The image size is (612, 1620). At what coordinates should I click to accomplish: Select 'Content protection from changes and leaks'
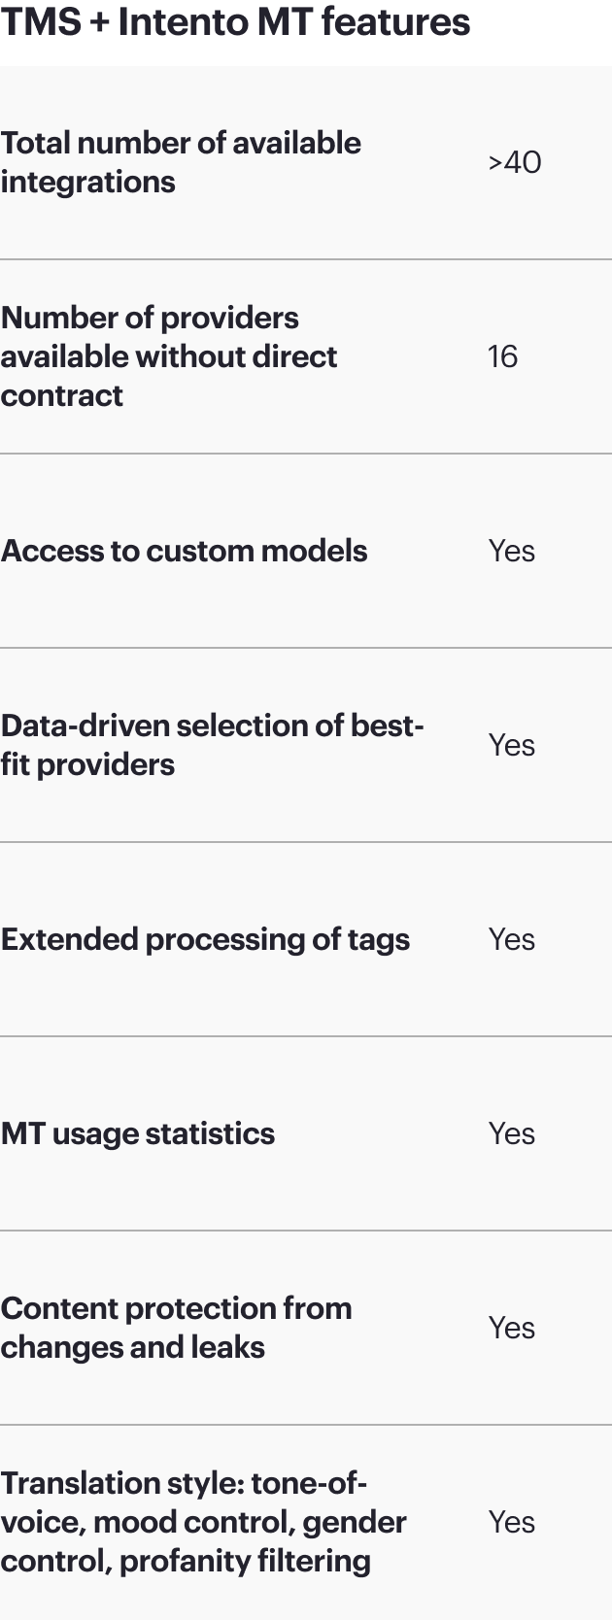click(x=176, y=1328)
